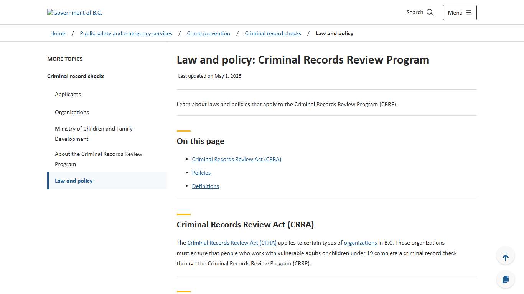Follow the Criminal Records Review Act (CRRA) link
This screenshot has width=524, height=294.
236,159
